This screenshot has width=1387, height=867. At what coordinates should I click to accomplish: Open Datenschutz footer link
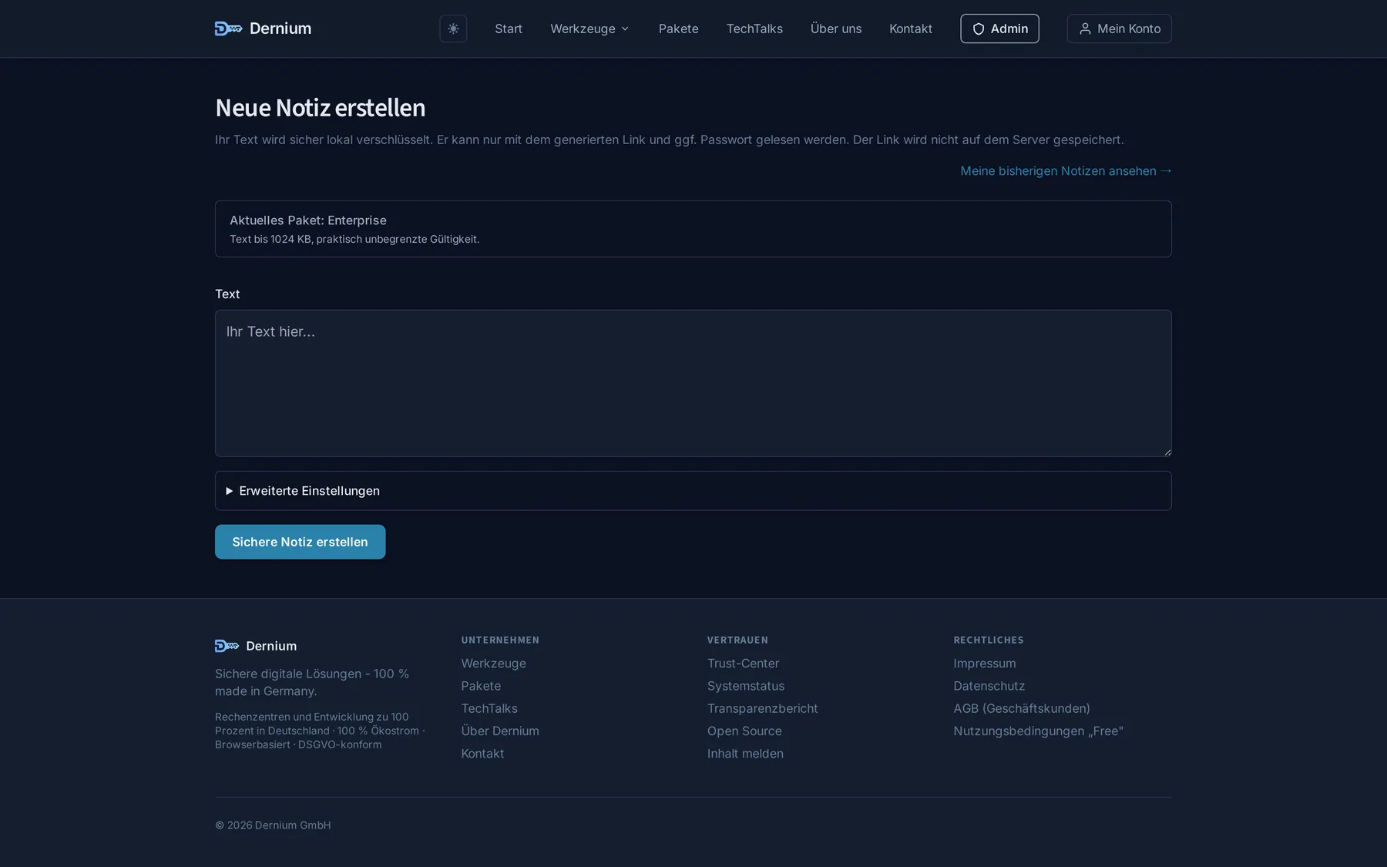click(989, 686)
